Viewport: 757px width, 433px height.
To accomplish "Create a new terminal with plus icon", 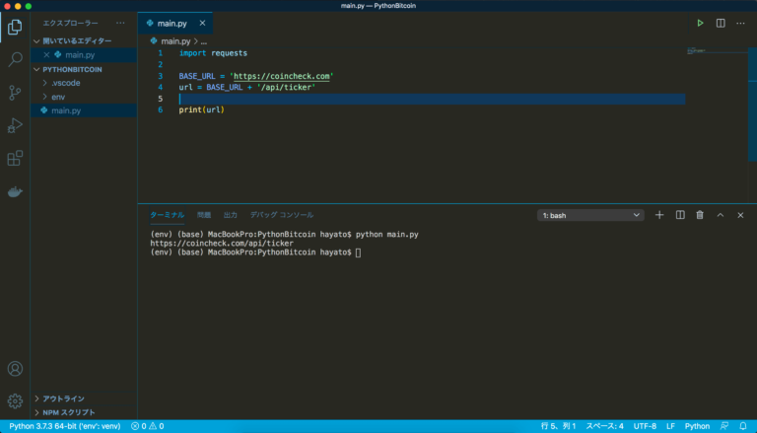I will click(659, 215).
